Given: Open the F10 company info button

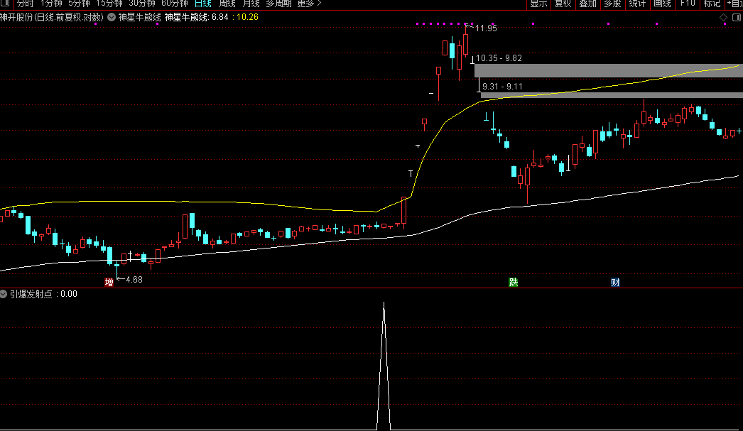Looking at the screenshot, I should [x=688, y=4].
